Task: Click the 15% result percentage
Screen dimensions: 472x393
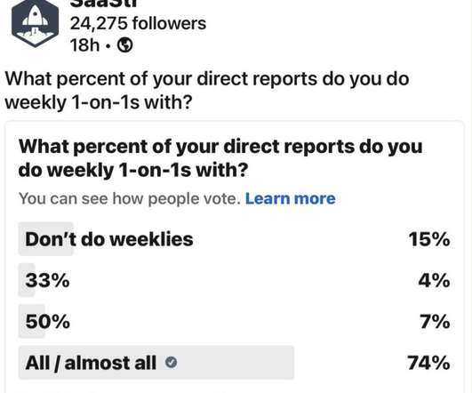Action: click(x=429, y=239)
